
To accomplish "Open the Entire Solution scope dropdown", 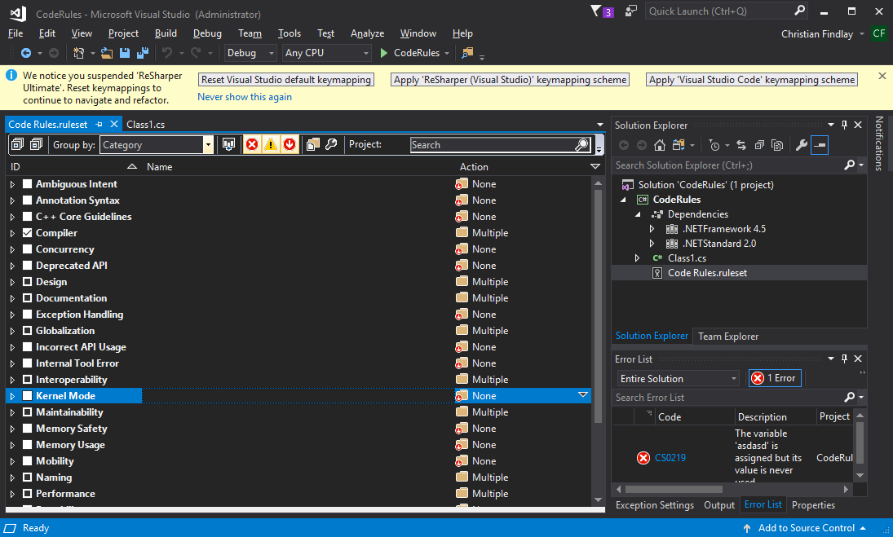I will coord(678,378).
